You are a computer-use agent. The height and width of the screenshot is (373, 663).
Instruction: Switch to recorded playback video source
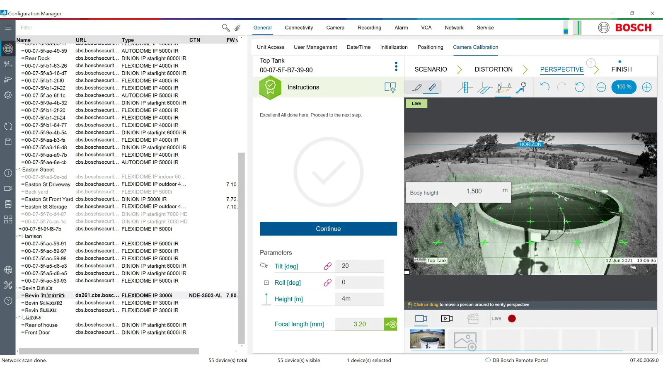[x=447, y=319]
